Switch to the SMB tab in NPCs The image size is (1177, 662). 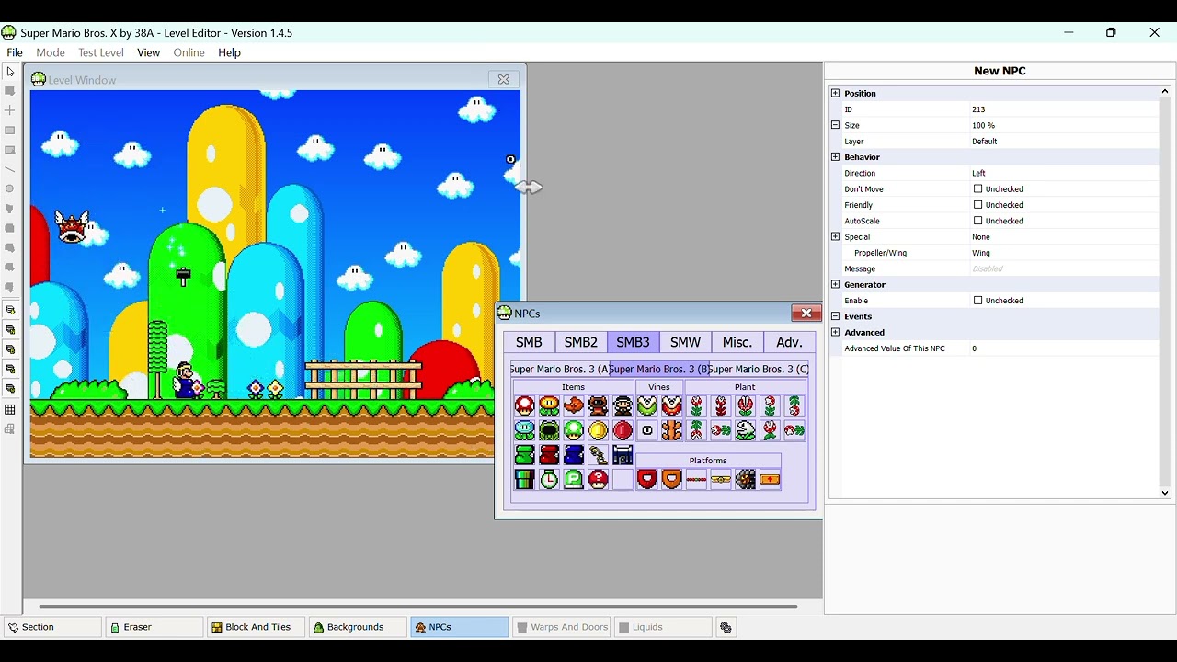pos(529,342)
